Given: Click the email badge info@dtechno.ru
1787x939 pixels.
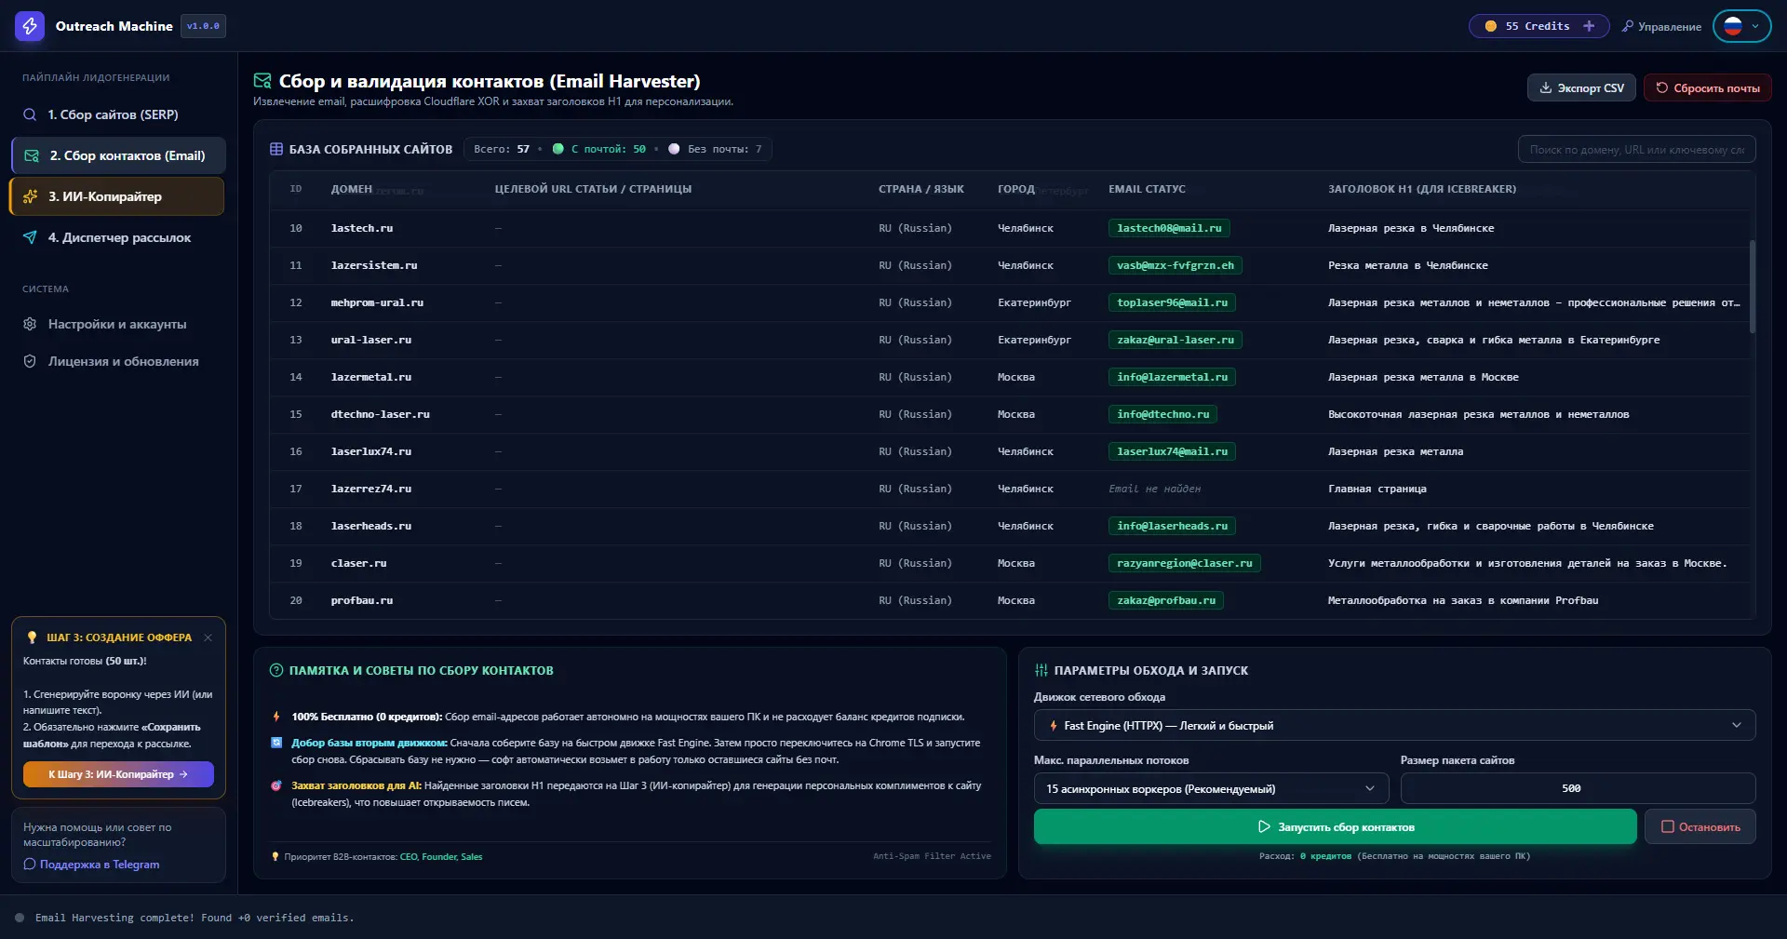Looking at the screenshot, I should coord(1162,414).
